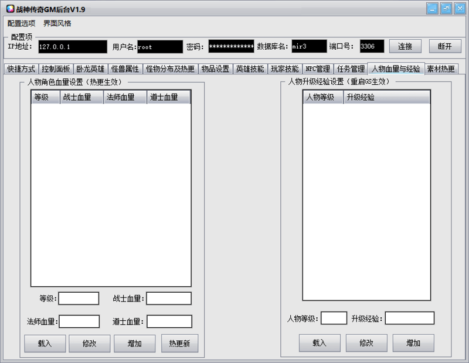Click the 战士血量 input box
This screenshot has height=363, width=469.
(169, 298)
